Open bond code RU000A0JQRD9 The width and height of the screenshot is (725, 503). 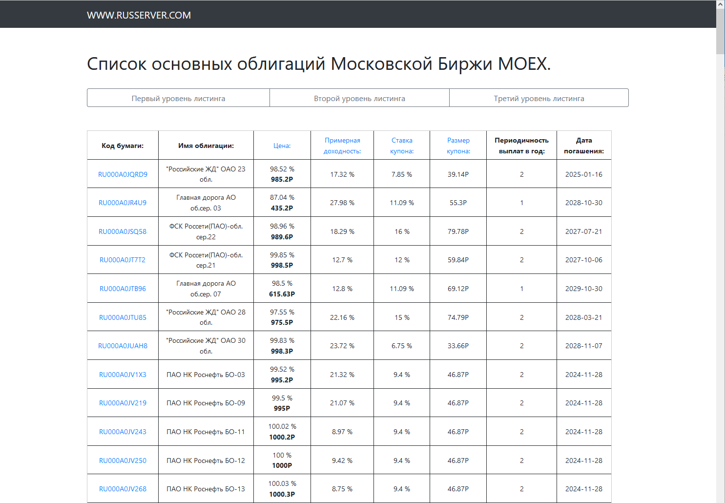point(123,174)
